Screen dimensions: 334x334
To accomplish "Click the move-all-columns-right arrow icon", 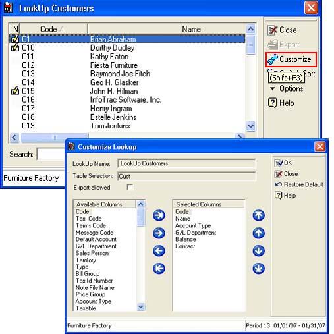I will tap(159, 215).
